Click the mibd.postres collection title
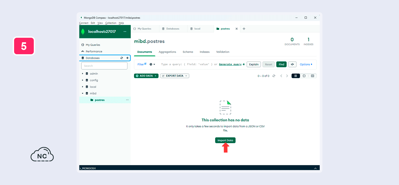Screen dimensions: 399x185 pyautogui.click(x=149, y=41)
